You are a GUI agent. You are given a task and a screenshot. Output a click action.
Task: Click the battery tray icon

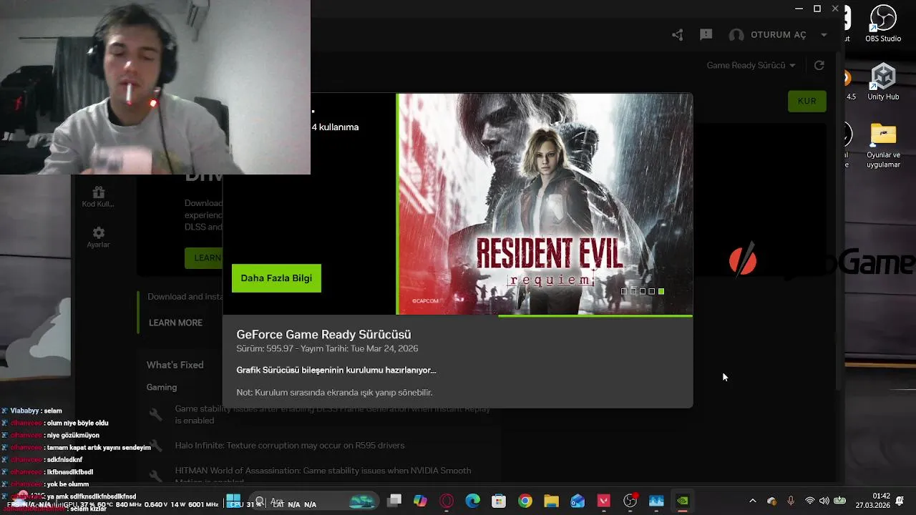click(x=839, y=501)
